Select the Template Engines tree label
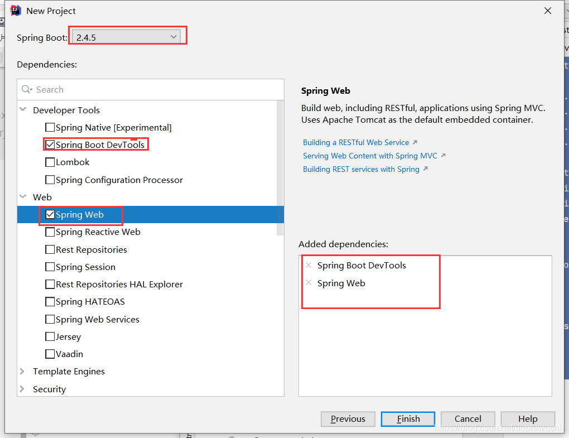The image size is (569, 438). pos(69,371)
